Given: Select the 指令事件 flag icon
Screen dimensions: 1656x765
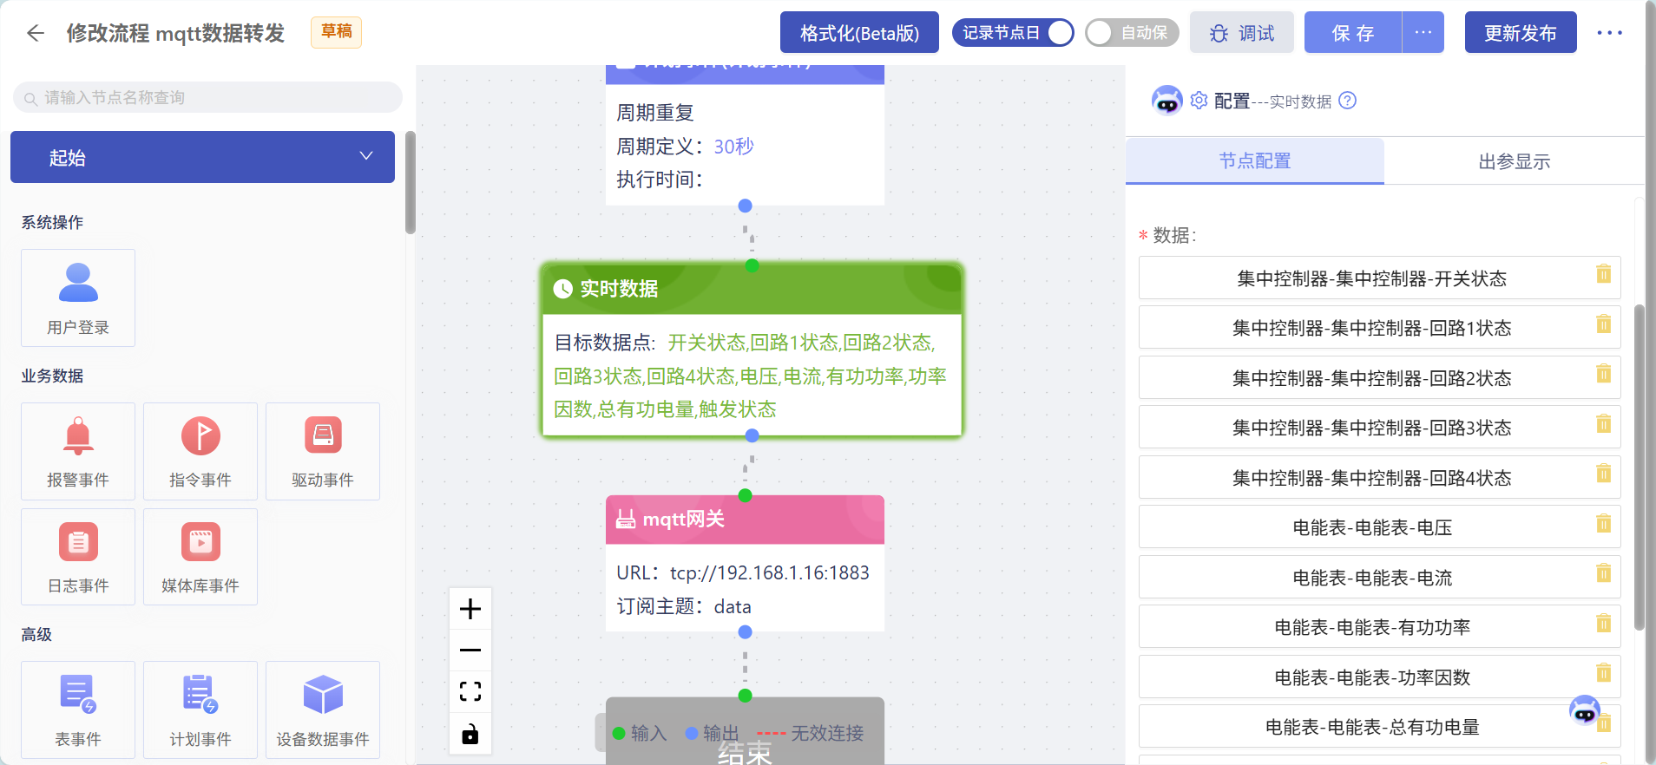Looking at the screenshot, I should click(x=200, y=435).
